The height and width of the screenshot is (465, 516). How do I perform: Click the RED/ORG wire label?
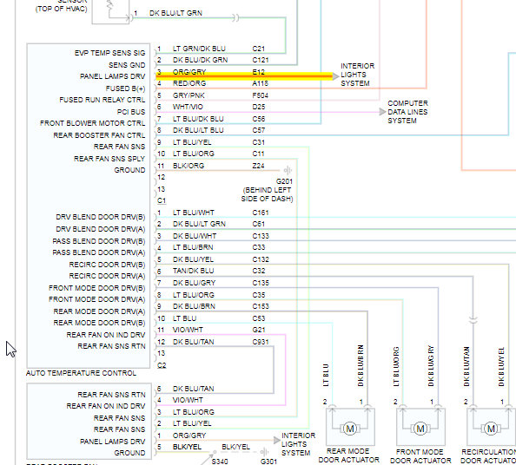click(189, 83)
